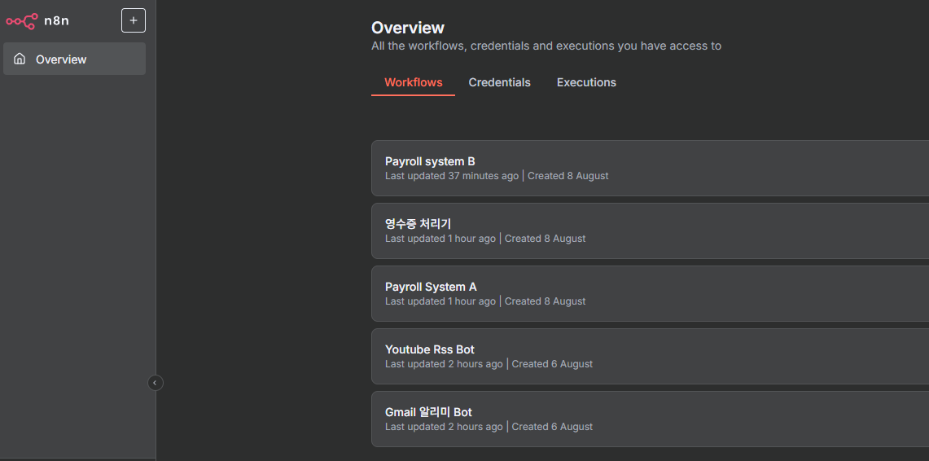Screen dimensions: 929x461
Task: Click the home icon beside Overview
Action: click(x=20, y=59)
